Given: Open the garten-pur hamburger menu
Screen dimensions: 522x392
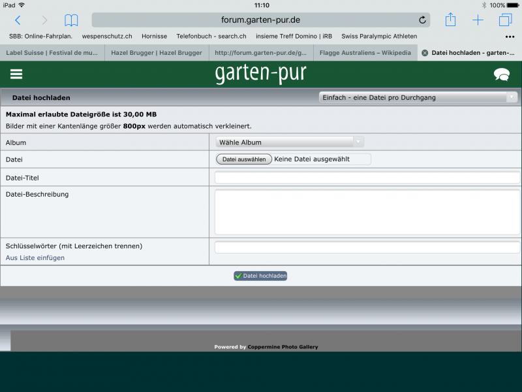Looking at the screenshot, I should click(16, 74).
